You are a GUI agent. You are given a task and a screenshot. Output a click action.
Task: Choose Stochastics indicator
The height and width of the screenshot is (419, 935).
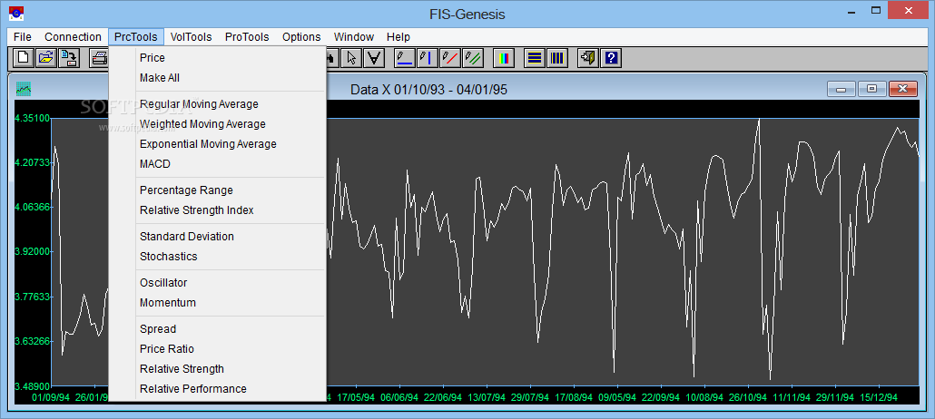pyautogui.click(x=218, y=257)
